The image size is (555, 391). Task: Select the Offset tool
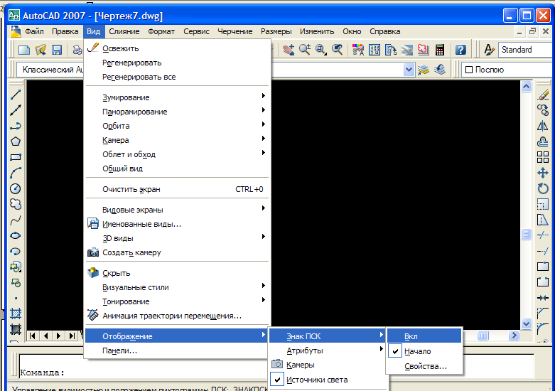[543, 141]
